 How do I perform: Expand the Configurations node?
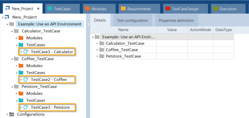(7, 114)
